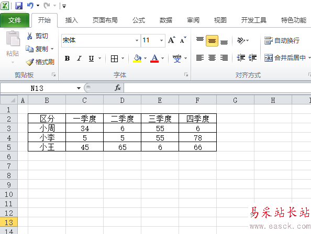Select cell containing 四季度
Screen dimensions: 311x234
coord(197,119)
